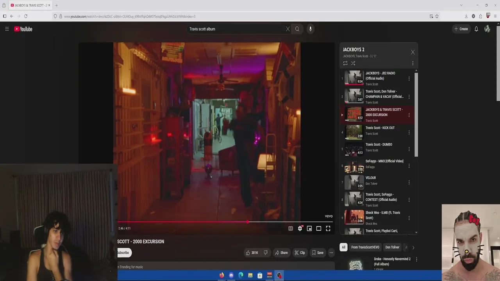This screenshot has width=500, height=281.
Task: Start voice search with the microphone
Action: [x=311, y=29]
